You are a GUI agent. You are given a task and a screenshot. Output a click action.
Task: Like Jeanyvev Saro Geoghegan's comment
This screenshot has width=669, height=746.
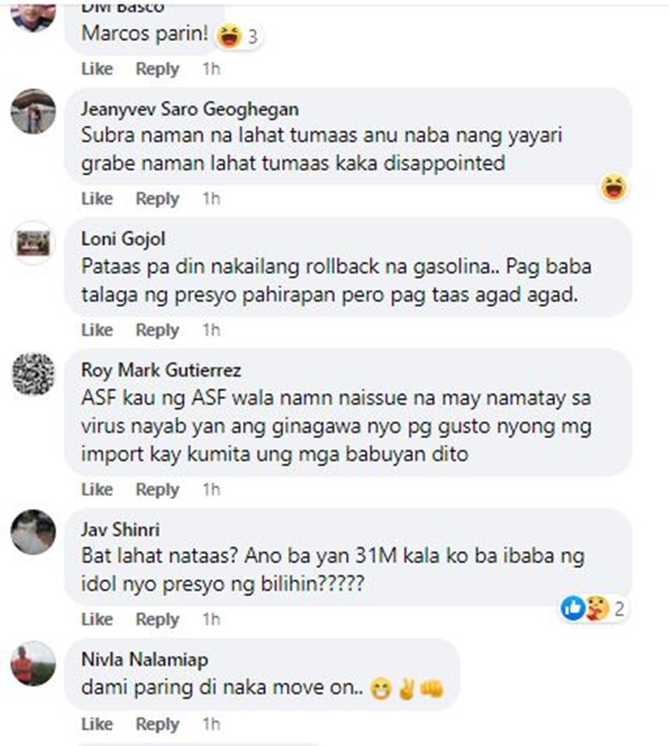coord(97,198)
